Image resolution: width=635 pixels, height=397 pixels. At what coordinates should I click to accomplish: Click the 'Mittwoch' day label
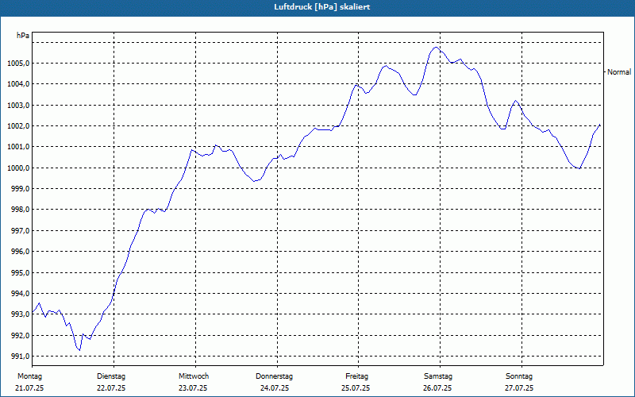coord(194,376)
